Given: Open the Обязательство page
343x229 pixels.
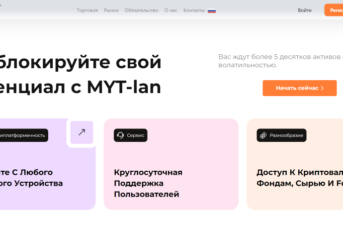Looking at the screenshot, I should click(141, 10).
